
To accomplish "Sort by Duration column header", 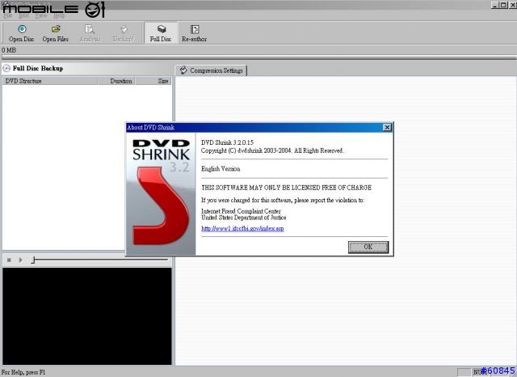I will [x=116, y=81].
